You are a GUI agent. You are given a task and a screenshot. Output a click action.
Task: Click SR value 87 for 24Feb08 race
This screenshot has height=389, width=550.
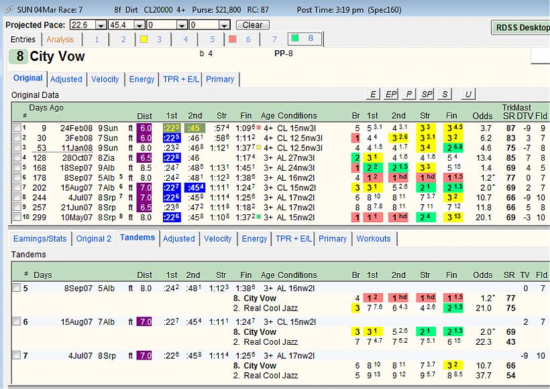(x=510, y=128)
